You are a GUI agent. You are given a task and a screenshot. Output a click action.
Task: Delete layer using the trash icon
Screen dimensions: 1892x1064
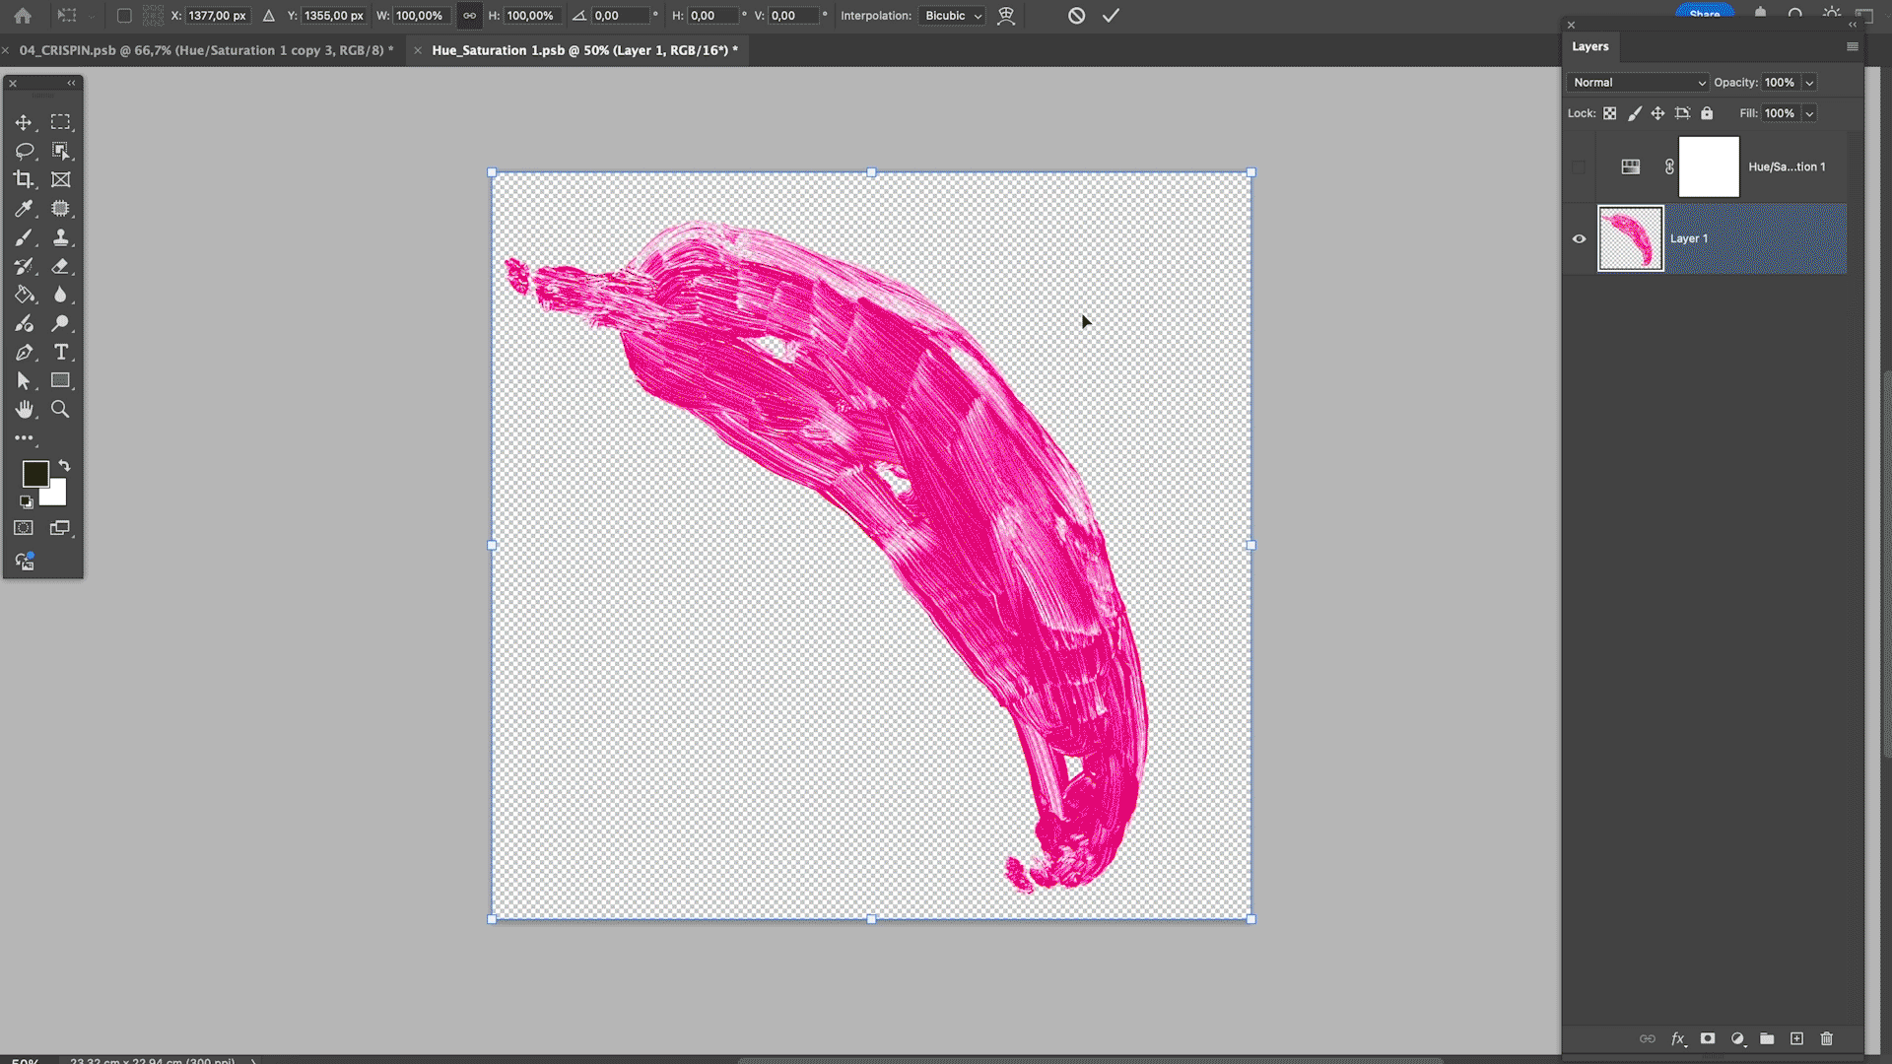(1826, 1038)
